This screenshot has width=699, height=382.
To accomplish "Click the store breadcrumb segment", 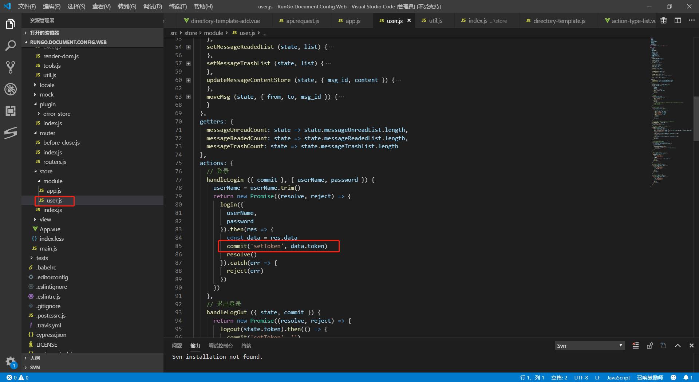I will pyautogui.click(x=190, y=33).
